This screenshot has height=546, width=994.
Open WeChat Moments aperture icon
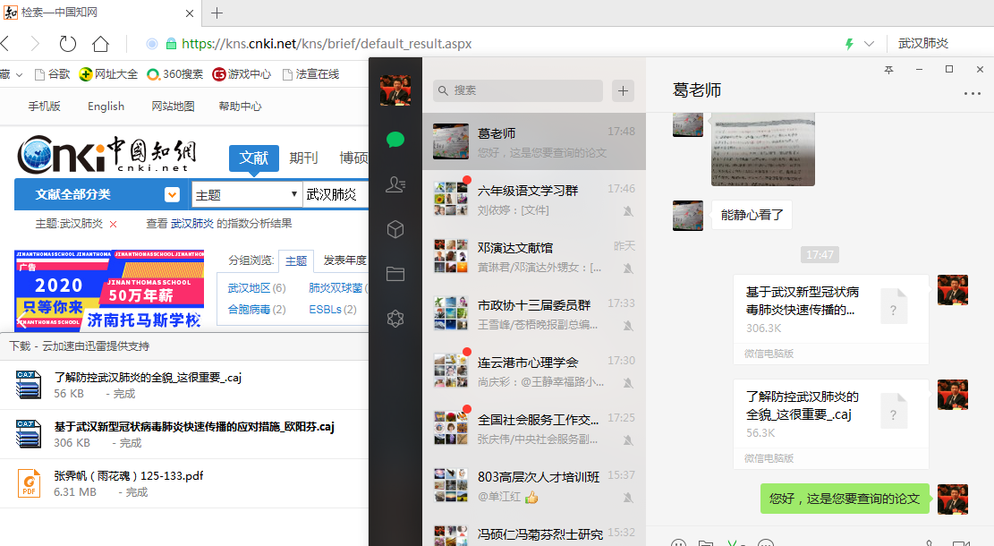pos(395,319)
